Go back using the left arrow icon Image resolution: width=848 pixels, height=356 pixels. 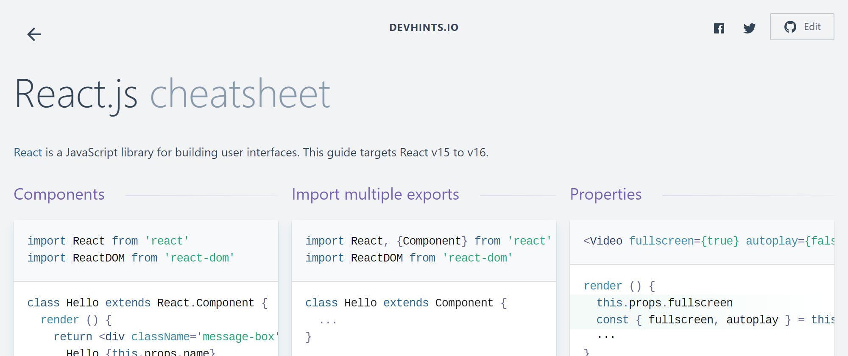[34, 34]
